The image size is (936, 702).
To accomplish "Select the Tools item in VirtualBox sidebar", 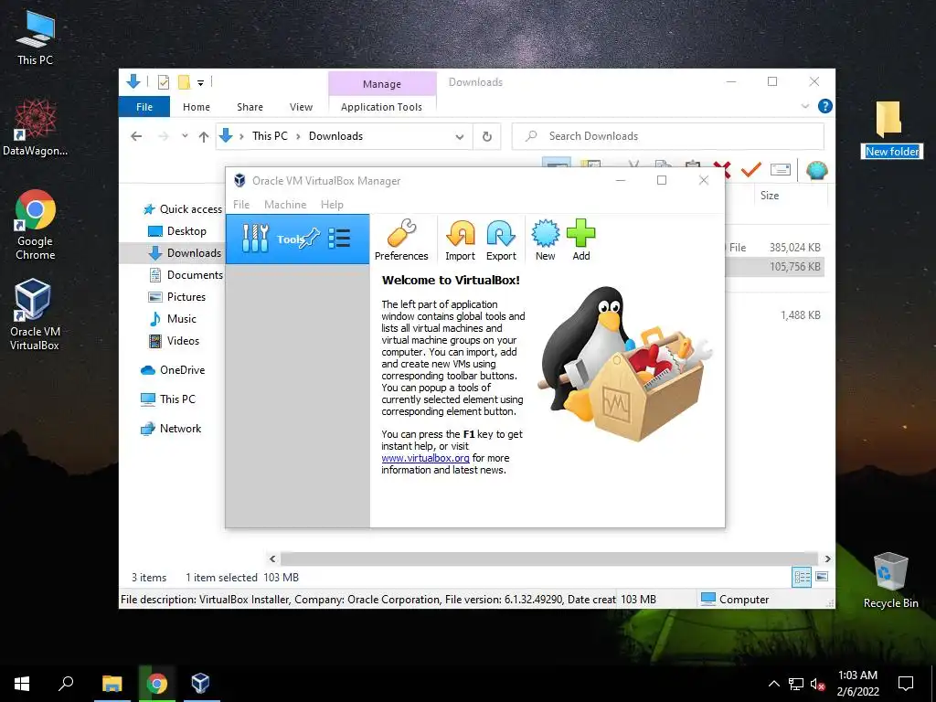I will click(297, 239).
